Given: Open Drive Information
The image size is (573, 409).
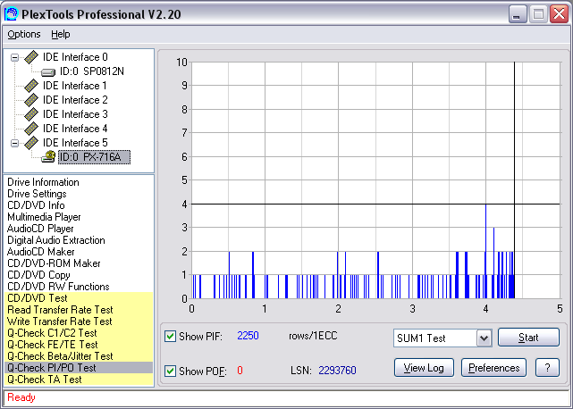Looking at the screenshot, I should [x=43, y=182].
